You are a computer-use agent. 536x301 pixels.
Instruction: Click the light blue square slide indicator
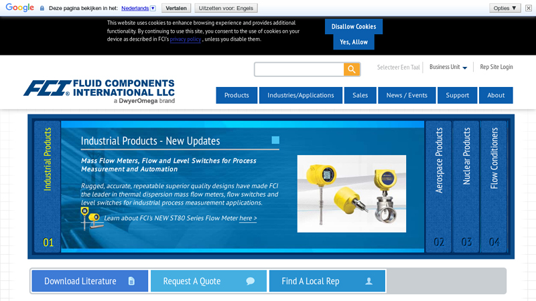[x=275, y=140]
